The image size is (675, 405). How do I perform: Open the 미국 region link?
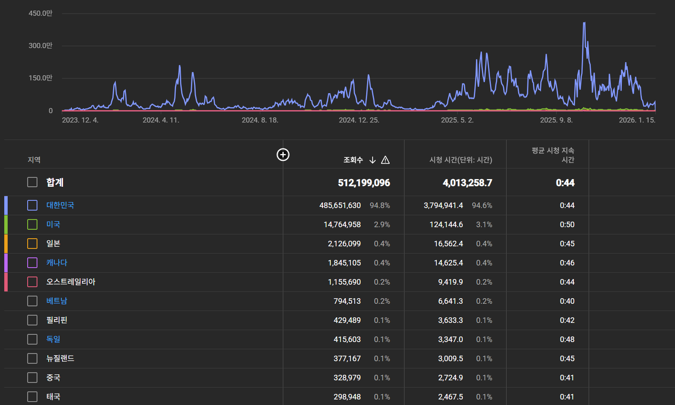tap(53, 225)
